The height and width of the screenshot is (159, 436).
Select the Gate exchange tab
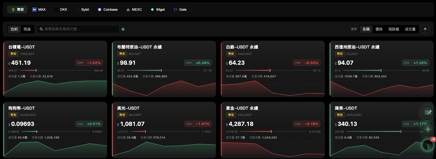coord(180,9)
